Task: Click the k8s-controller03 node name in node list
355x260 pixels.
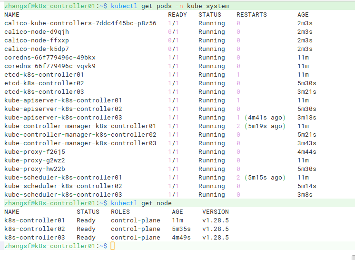Action: pos(35,237)
